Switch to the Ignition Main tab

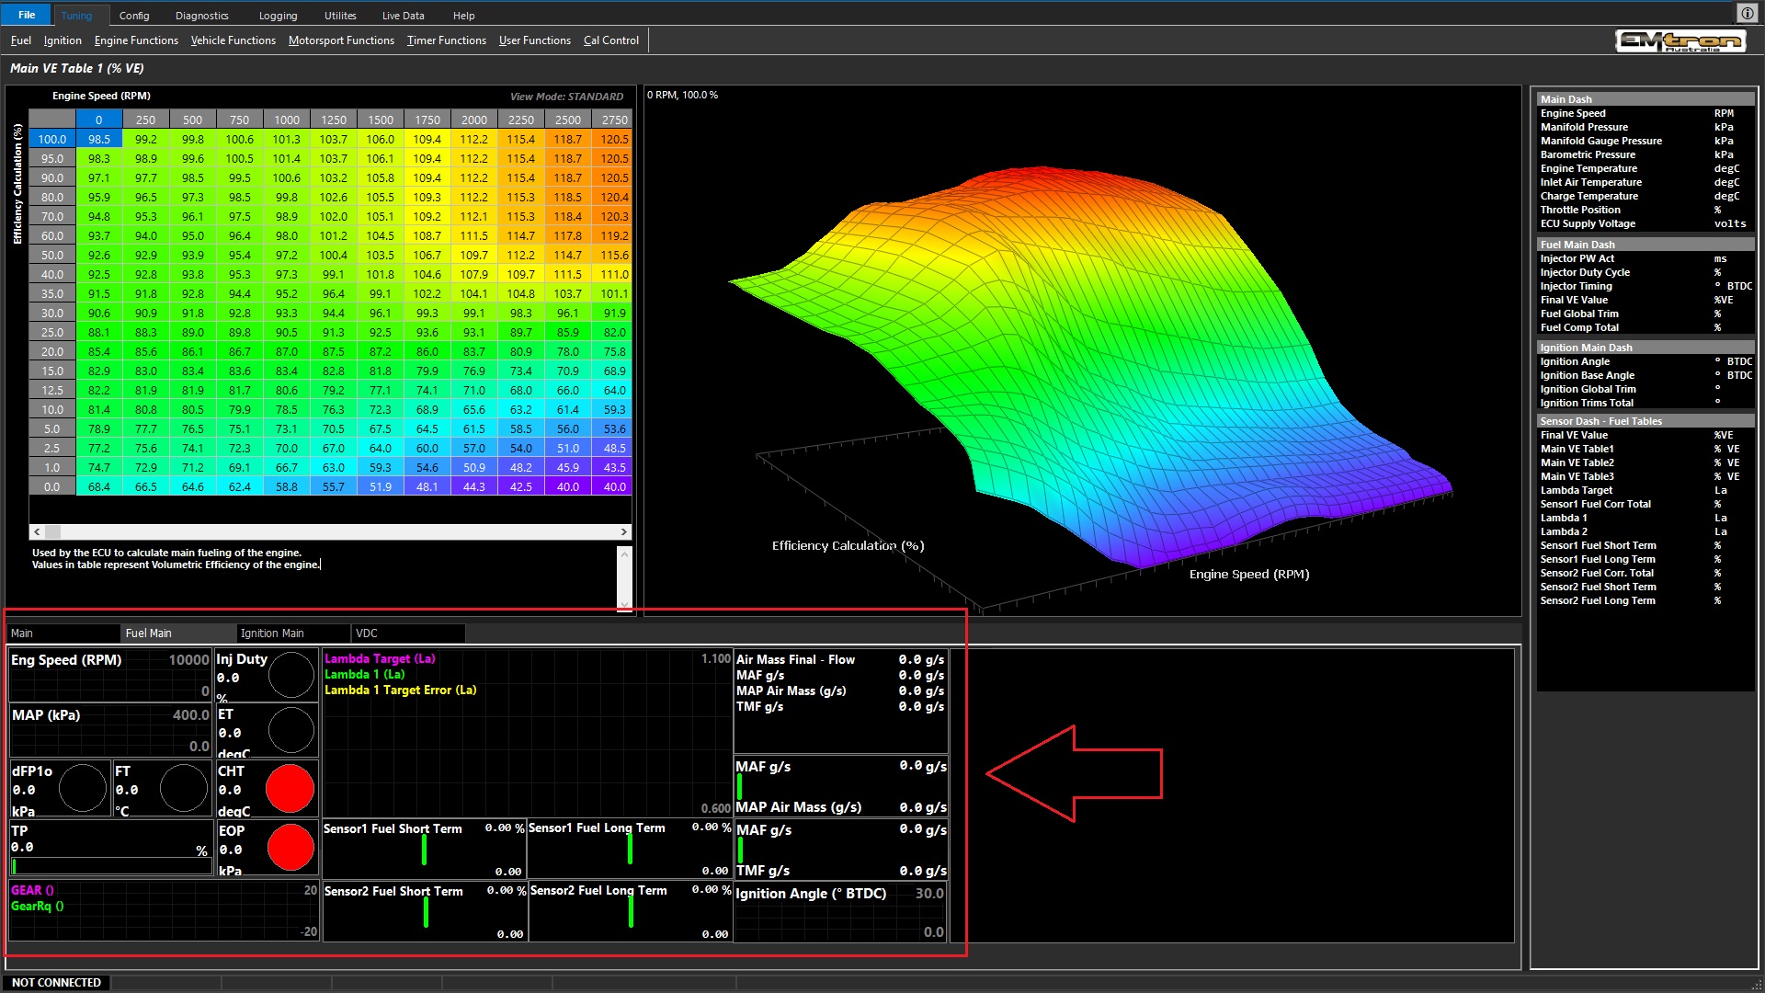(272, 633)
